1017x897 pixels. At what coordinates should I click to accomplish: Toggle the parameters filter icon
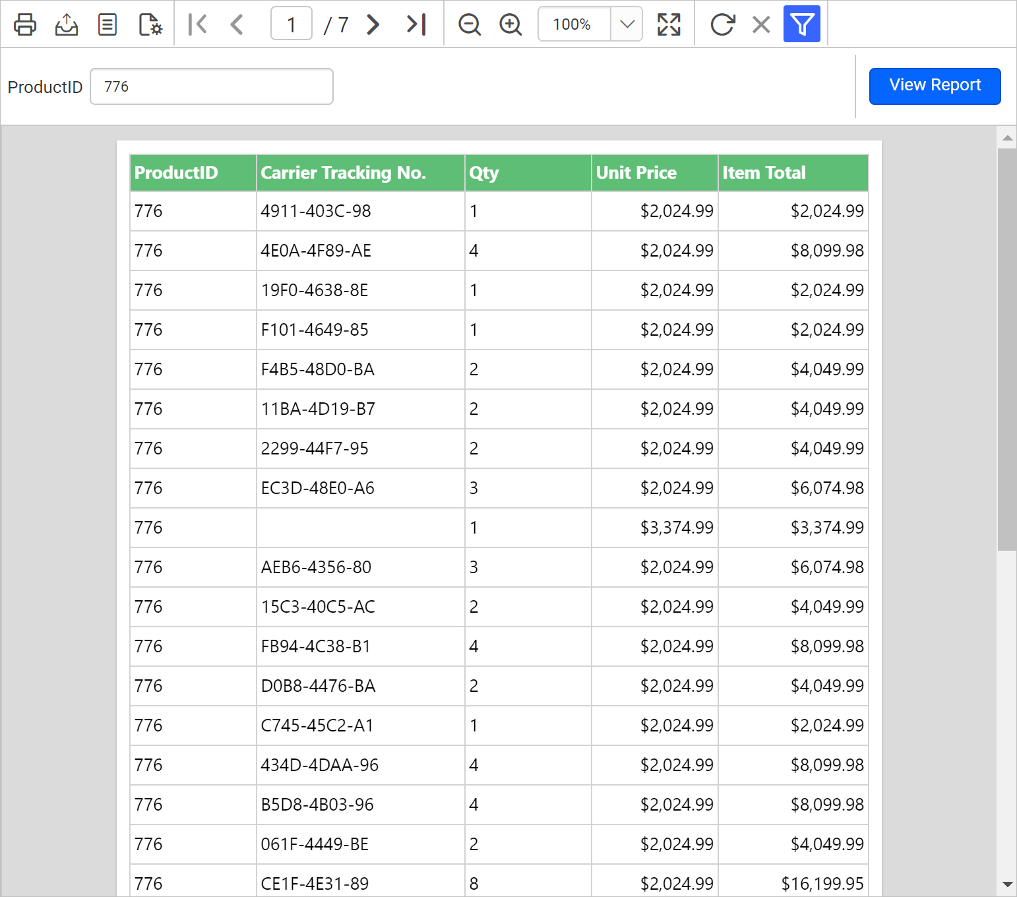(x=802, y=24)
